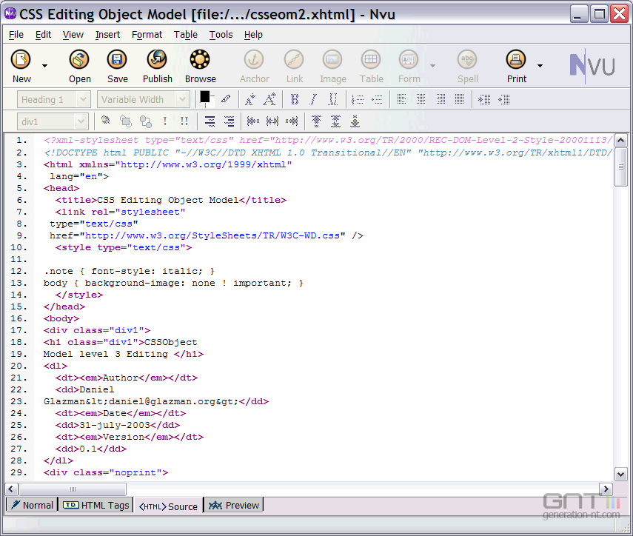Toggle justified text alignment
The height and width of the screenshot is (536, 633).
(460, 99)
